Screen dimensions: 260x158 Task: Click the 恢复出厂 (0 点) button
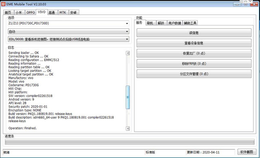click(x=194, y=53)
